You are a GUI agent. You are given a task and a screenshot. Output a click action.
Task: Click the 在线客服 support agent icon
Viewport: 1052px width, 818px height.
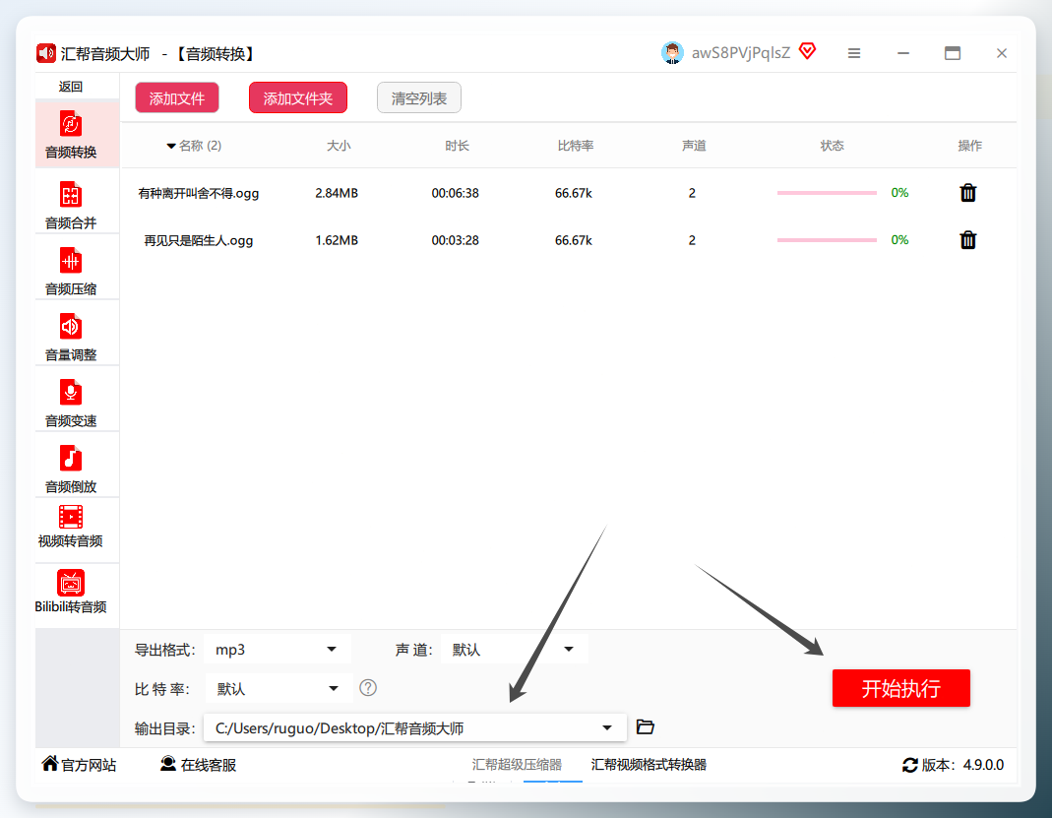tap(167, 764)
